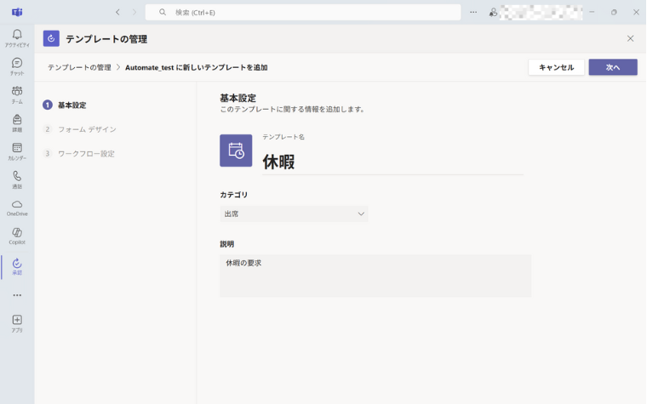Viewport: 647px width, 404px height.
Task: Close the template management panel
Action: (630, 38)
